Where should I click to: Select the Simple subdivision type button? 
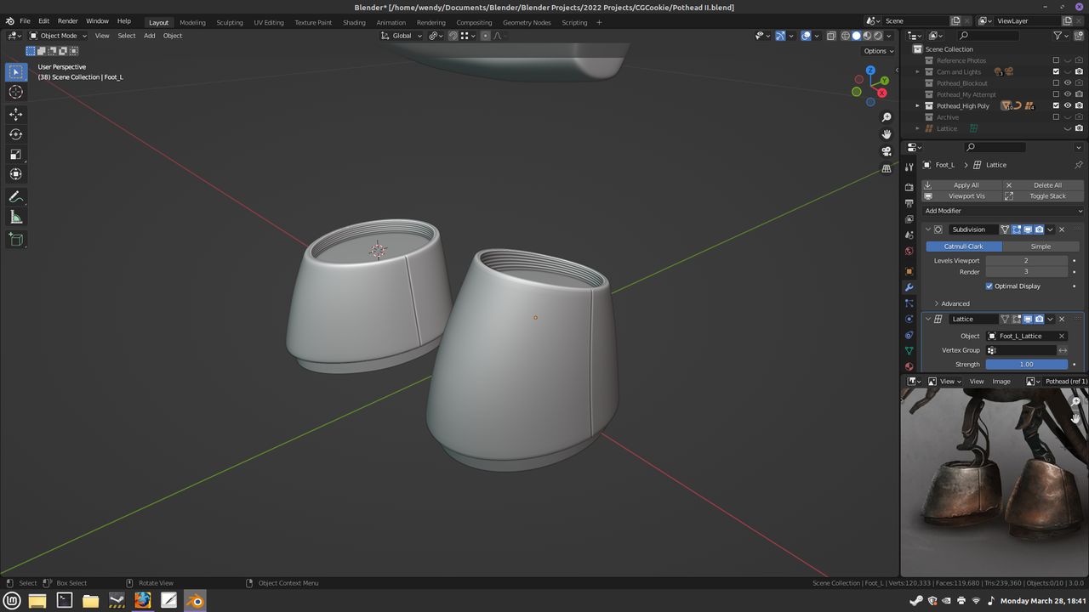(1040, 246)
